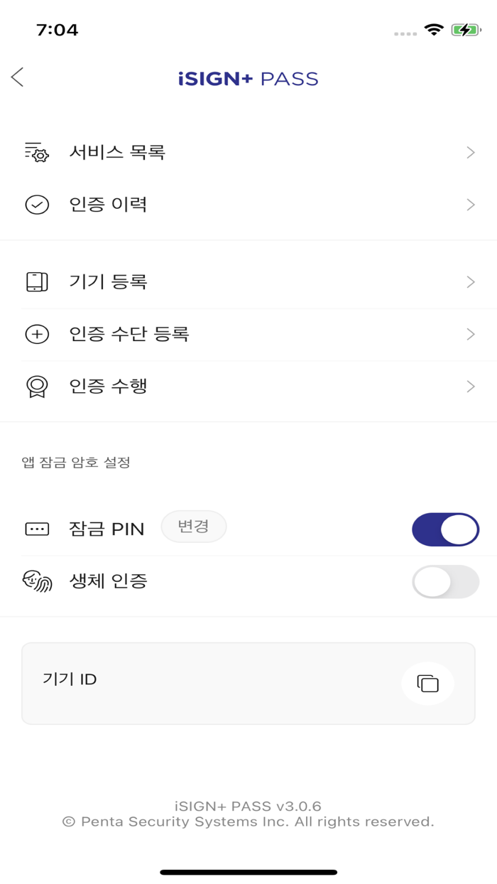Click the checkmark icon beside 인증 이력

tap(36, 204)
